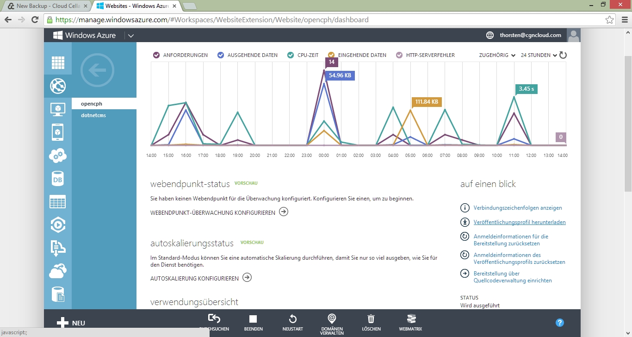The width and height of the screenshot is (632, 337).
Task: Open the SQL databases DB sidebar icon
Action: (x=58, y=179)
